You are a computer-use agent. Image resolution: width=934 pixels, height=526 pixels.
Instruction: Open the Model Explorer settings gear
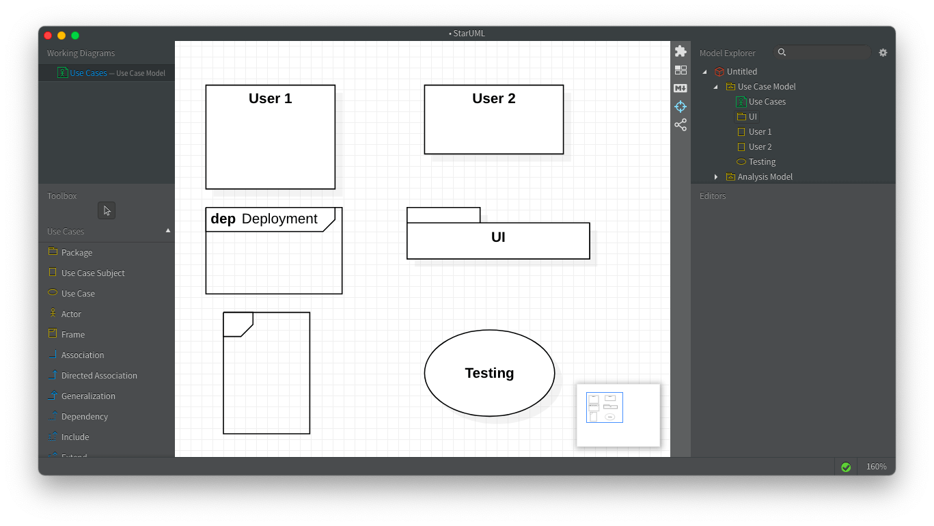coord(883,52)
